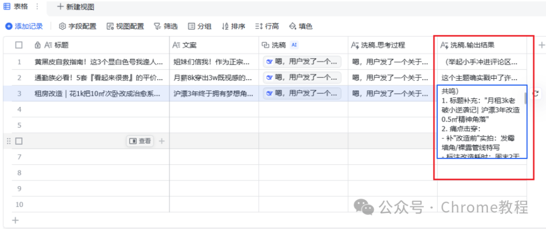The width and height of the screenshot is (546, 229).
Task: Click the refresh icon beside row 3 output
Action: pos(536,93)
